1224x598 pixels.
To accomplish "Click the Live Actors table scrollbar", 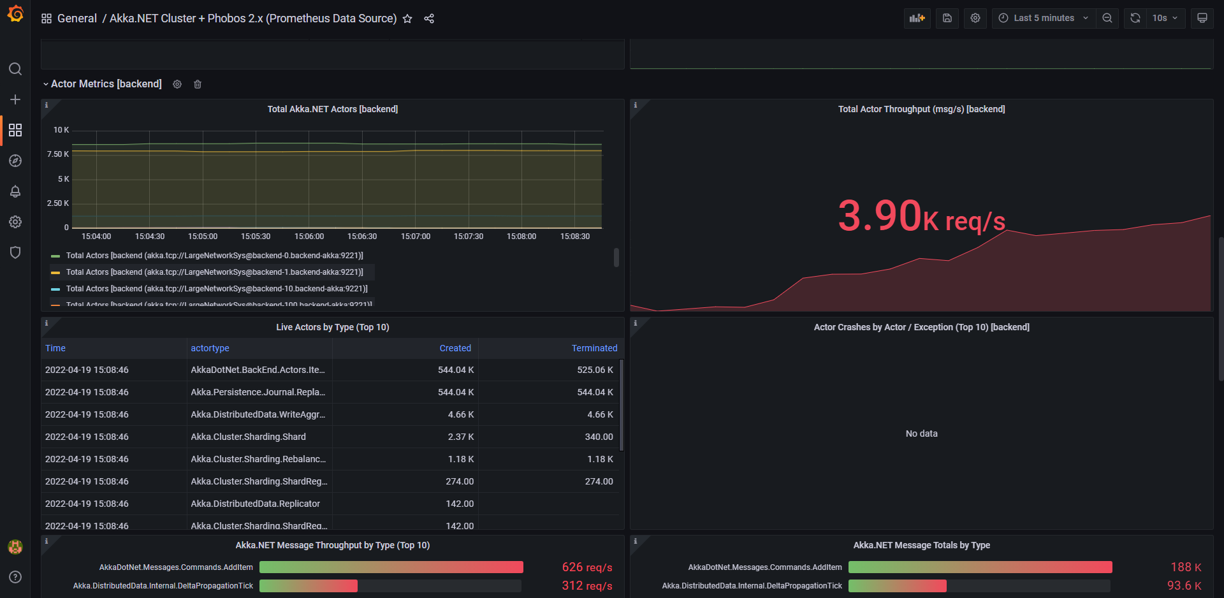I will (622, 405).
